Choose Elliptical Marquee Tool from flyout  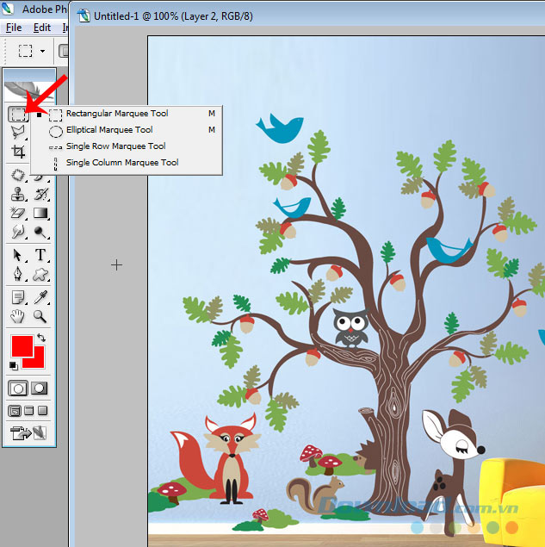[109, 130]
